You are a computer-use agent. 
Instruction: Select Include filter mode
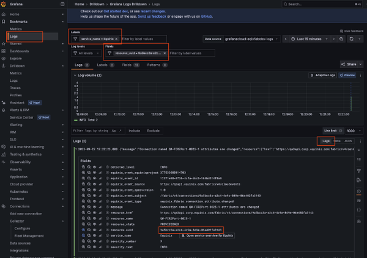[x=134, y=131]
